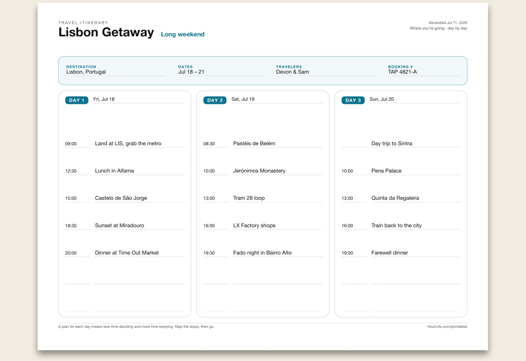Click the TRAVEL ITINERARY header label

[x=83, y=23]
